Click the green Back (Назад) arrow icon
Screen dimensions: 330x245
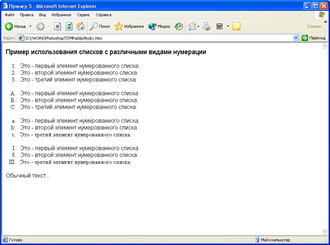click(9, 26)
